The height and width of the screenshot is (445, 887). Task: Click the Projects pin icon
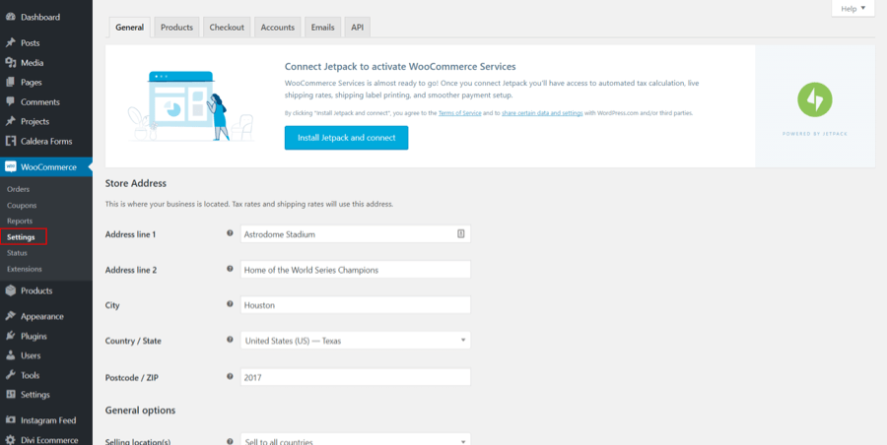(x=10, y=121)
